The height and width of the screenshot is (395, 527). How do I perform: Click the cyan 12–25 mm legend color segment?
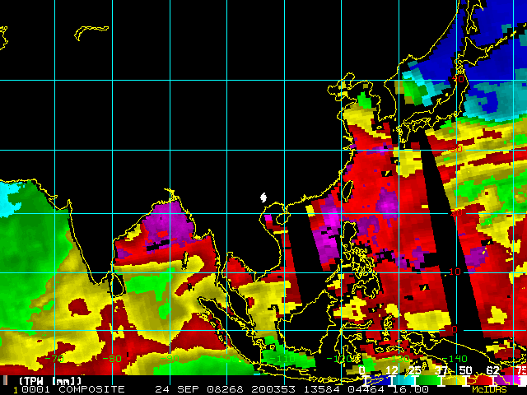point(403,380)
